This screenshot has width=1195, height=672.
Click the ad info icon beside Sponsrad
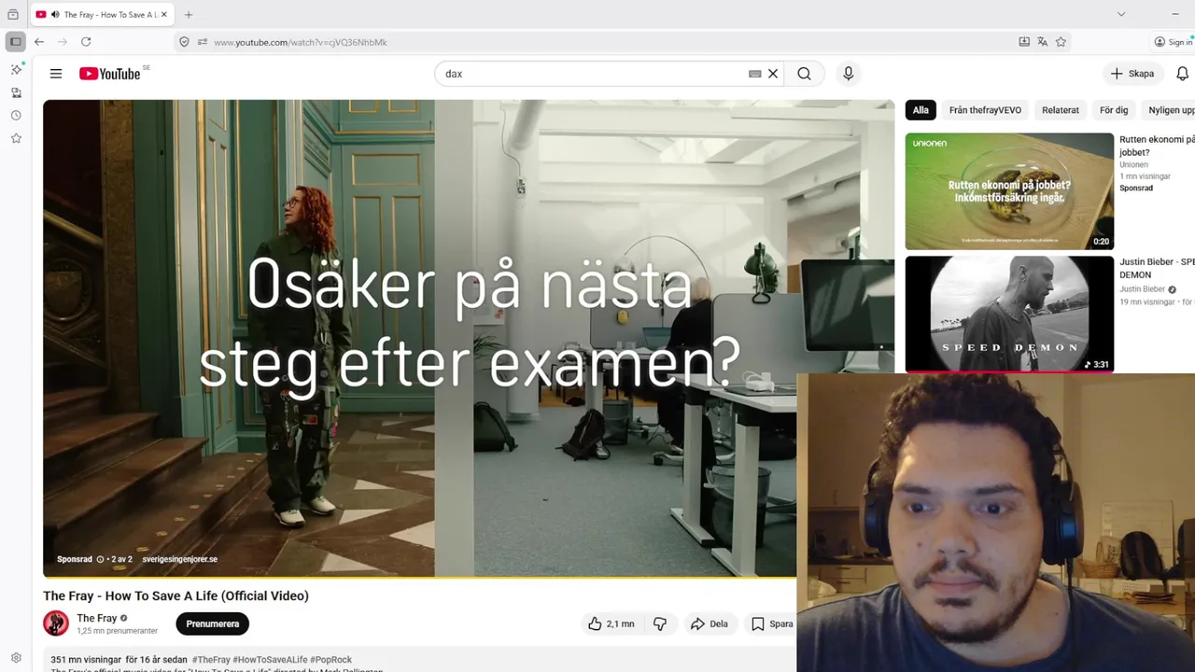point(101,559)
